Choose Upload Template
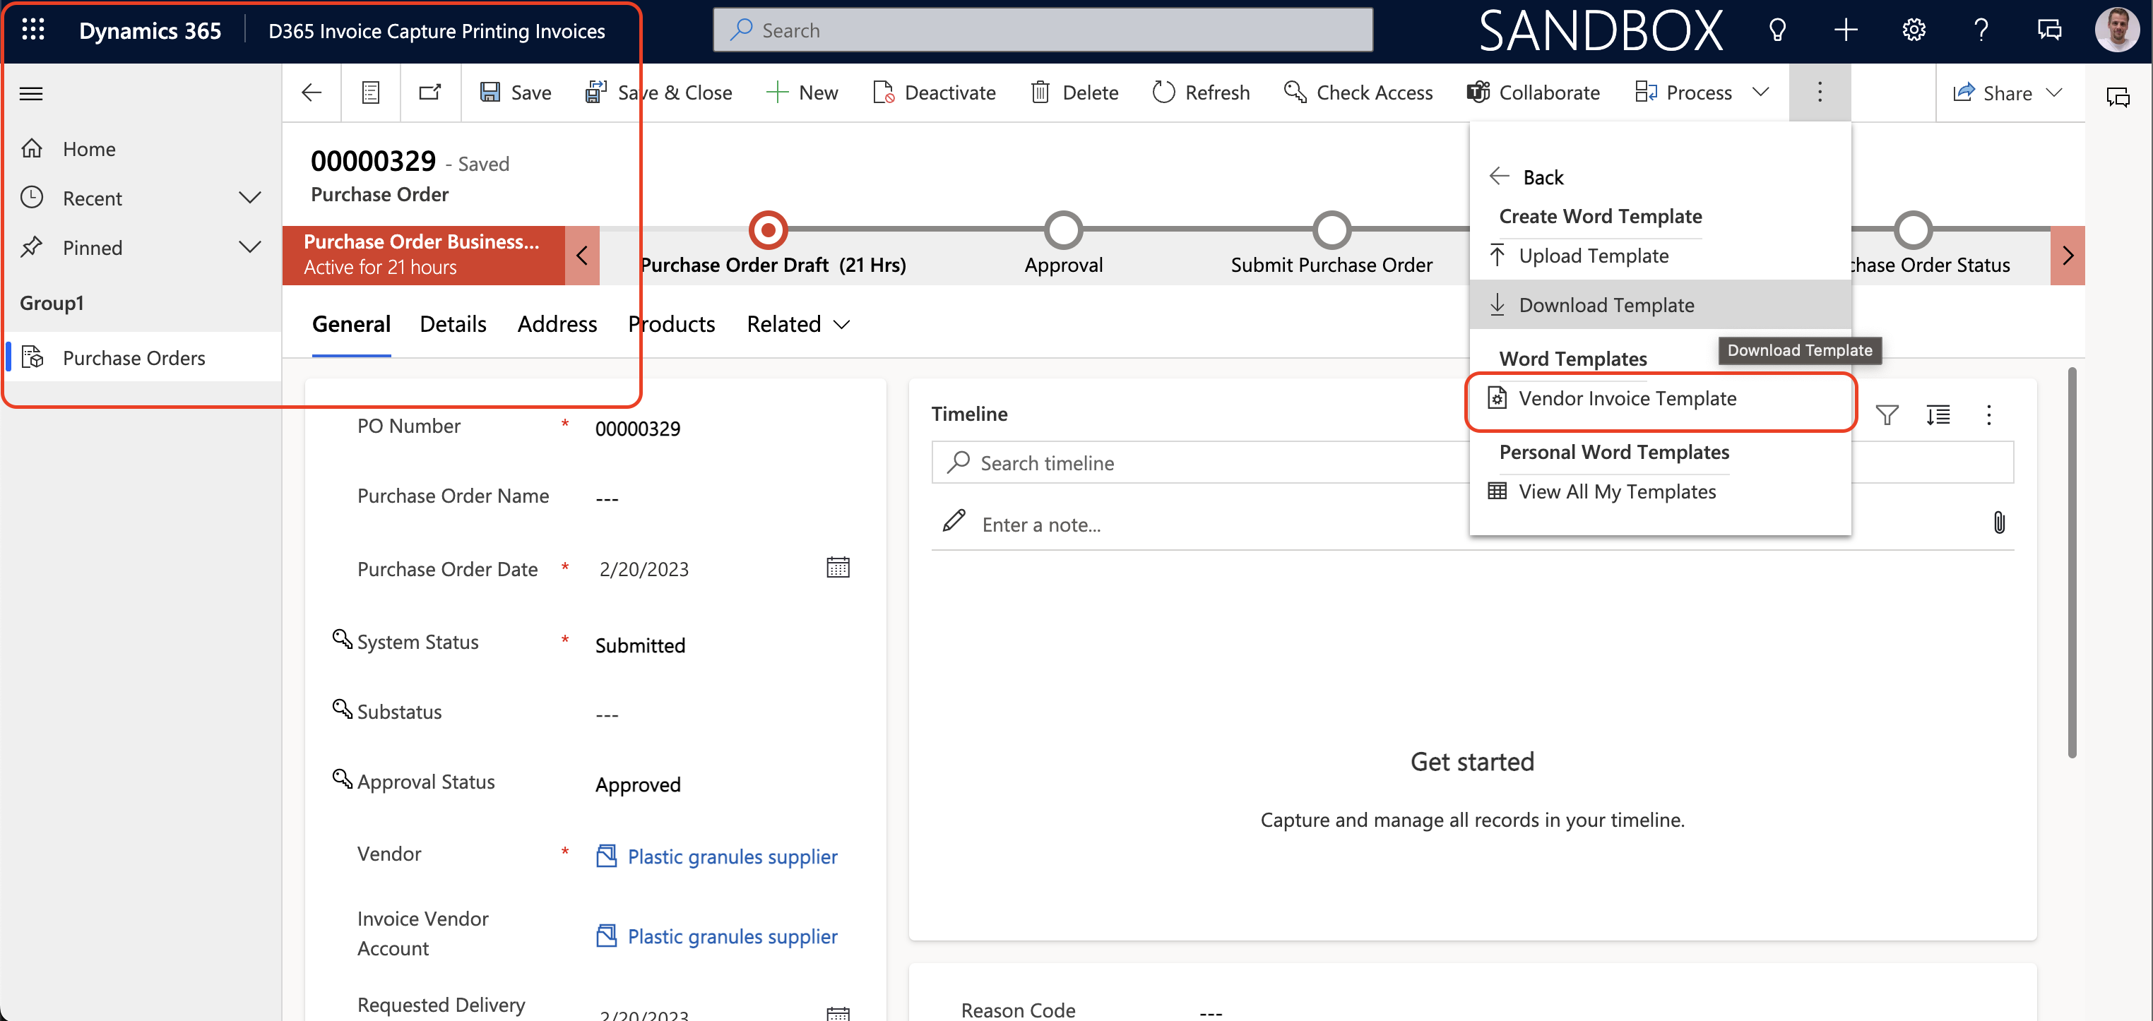Image resolution: width=2153 pixels, height=1021 pixels. tap(1660, 256)
